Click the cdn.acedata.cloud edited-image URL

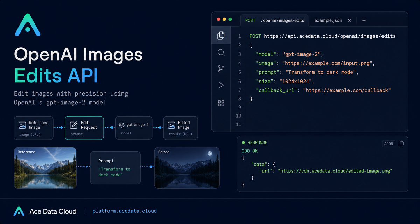(335, 171)
